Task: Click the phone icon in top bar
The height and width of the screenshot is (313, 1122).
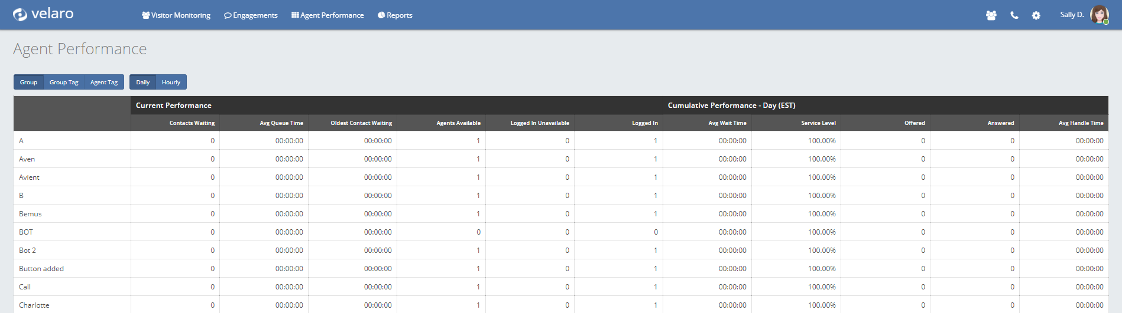Action: tap(1014, 15)
